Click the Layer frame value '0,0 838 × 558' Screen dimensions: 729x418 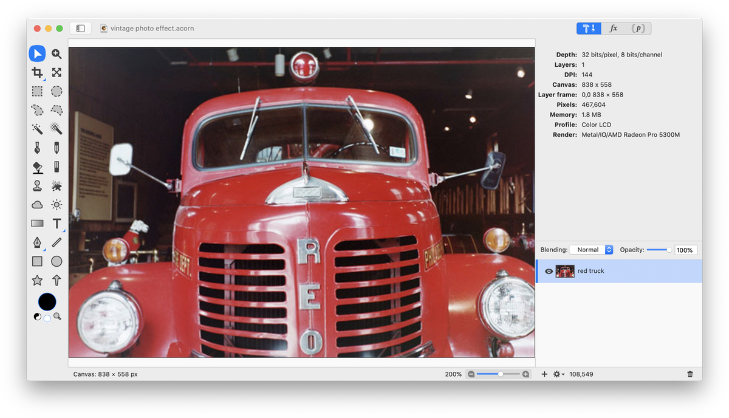[x=602, y=95]
